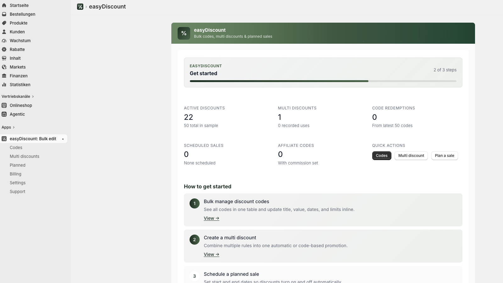The image size is (503, 283).
Task: Click the 'Create a multi discount' heading
Action: click(230, 238)
